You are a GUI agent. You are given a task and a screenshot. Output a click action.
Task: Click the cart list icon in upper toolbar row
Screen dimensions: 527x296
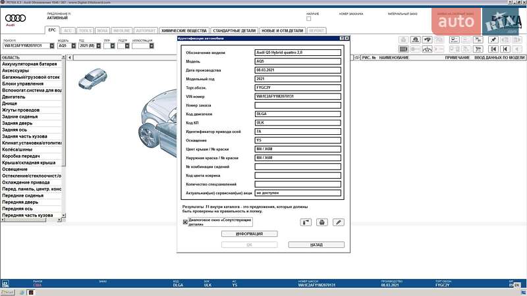click(478, 40)
